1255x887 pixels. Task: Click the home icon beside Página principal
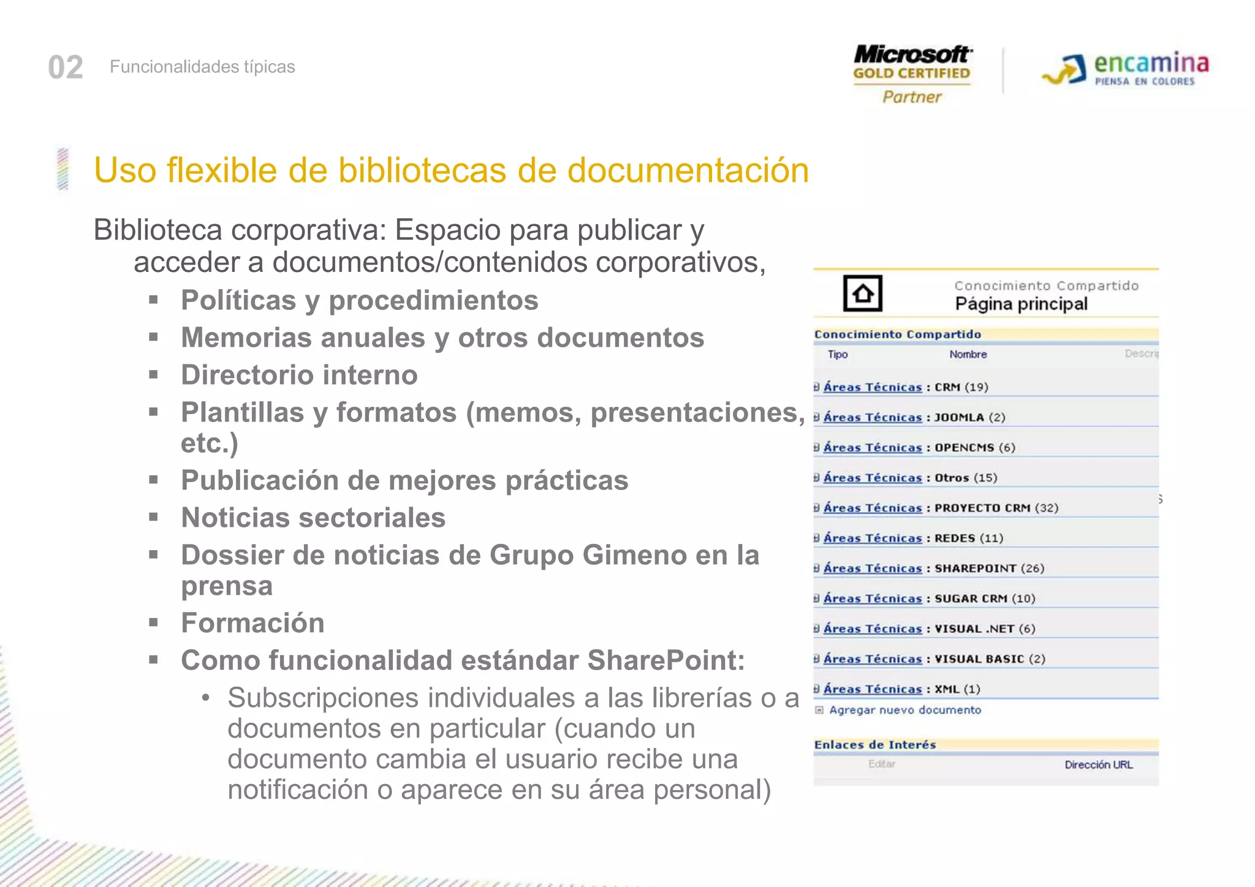(x=862, y=293)
